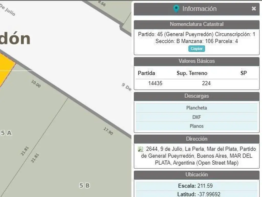Click the Escala value row

(196, 186)
